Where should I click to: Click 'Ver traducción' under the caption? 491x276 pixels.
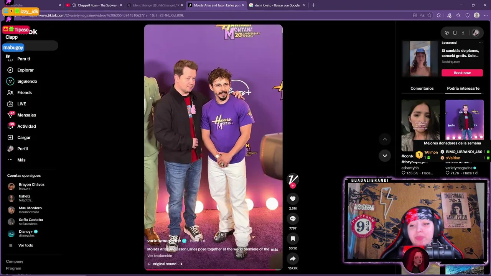tap(160, 256)
